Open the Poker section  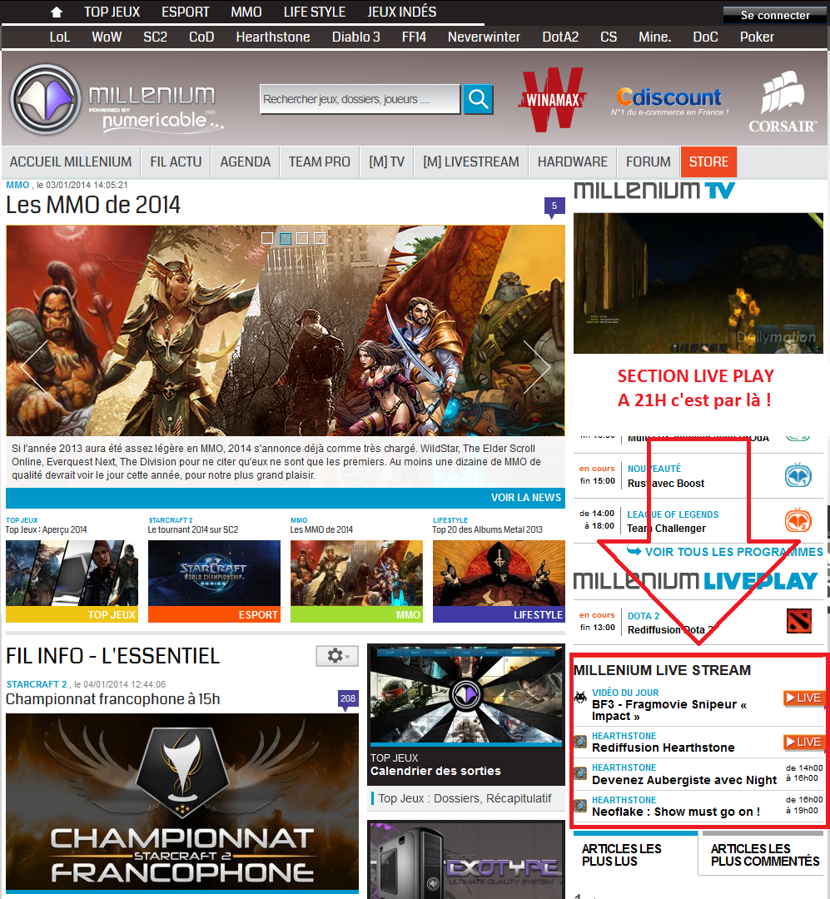[757, 37]
